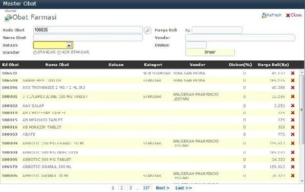Click scrollbar up arrow of the table
305x192 pixels.
(302, 72)
